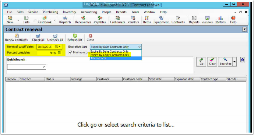This screenshot has height=135, width=254.
Task: Sort by the Bill code column header
Action: click(x=236, y=79)
